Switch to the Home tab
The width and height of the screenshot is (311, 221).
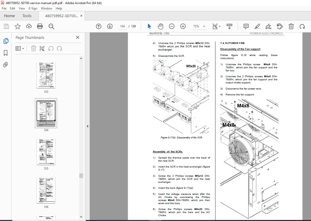point(9,16)
